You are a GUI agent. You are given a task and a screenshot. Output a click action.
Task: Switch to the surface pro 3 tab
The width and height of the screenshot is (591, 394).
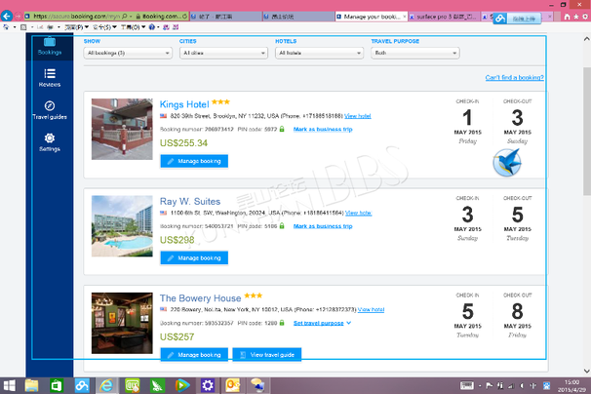pyautogui.click(x=445, y=17)
